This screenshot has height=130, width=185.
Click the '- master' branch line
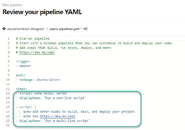point(25,66)
